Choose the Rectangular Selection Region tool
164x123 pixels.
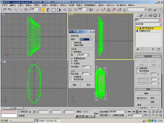[x=54, y=10]
